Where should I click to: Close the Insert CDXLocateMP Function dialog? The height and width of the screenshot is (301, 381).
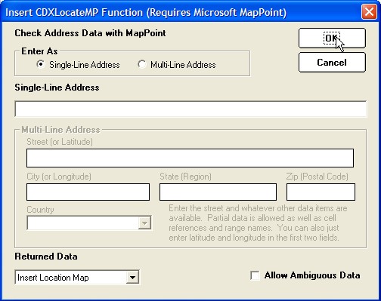[x=369, y=11]
